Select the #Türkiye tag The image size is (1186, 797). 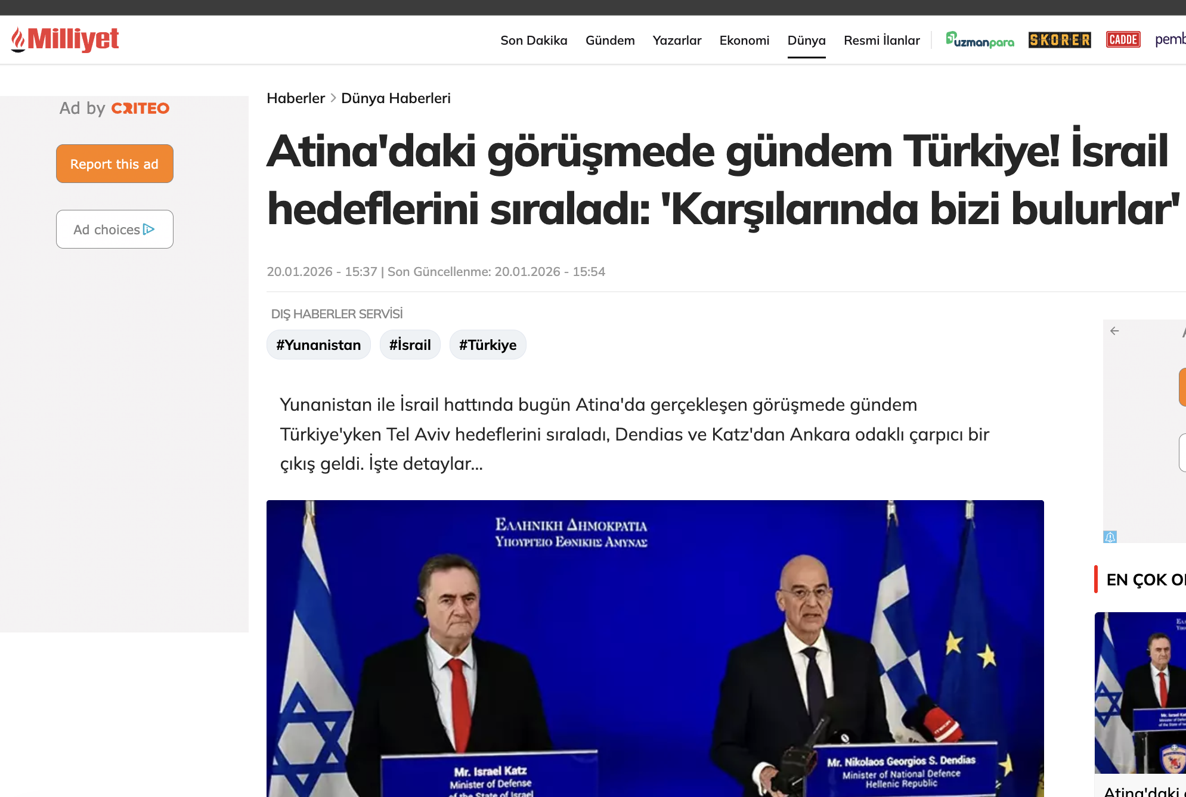[488, 345]
